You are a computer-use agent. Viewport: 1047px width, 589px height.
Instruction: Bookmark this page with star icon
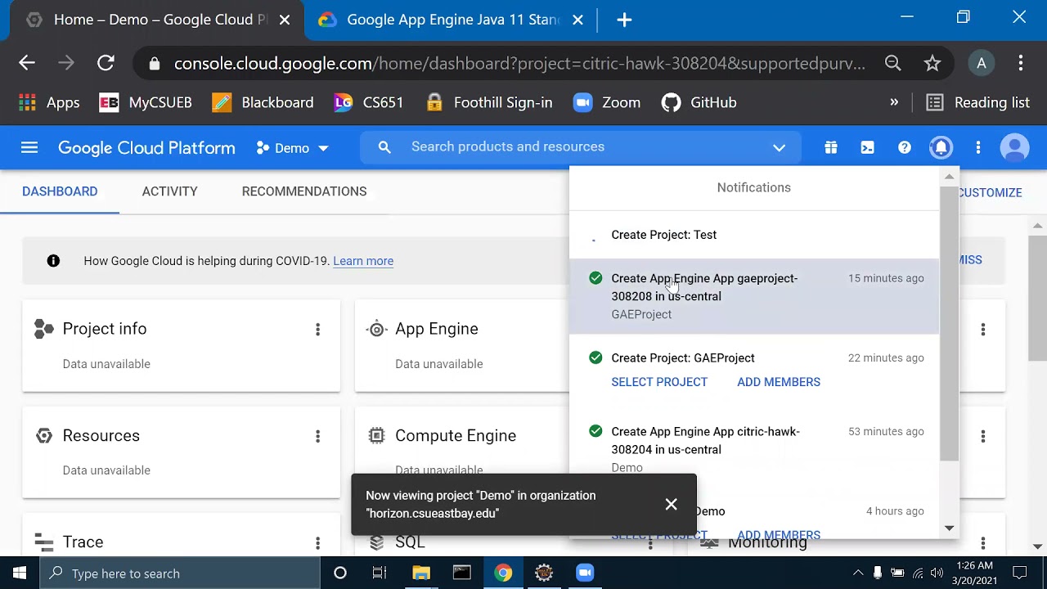click(x=932, y=63)
